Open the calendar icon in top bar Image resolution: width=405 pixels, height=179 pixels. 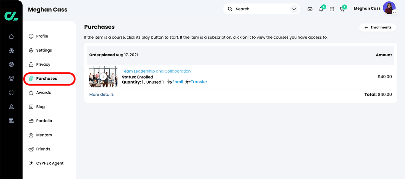(332, 9)
